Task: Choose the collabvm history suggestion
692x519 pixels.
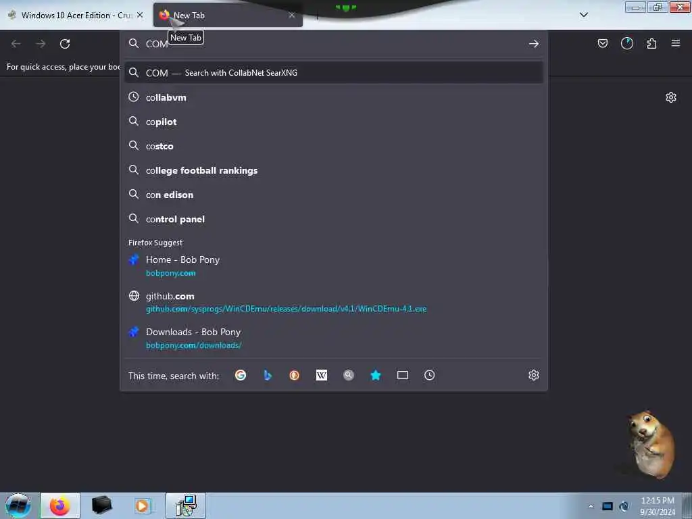Action: (334, 97)
